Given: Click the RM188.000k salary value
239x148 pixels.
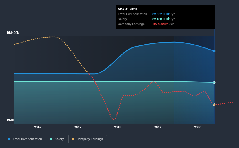Looking at the screenshot, I should point(161,19).
